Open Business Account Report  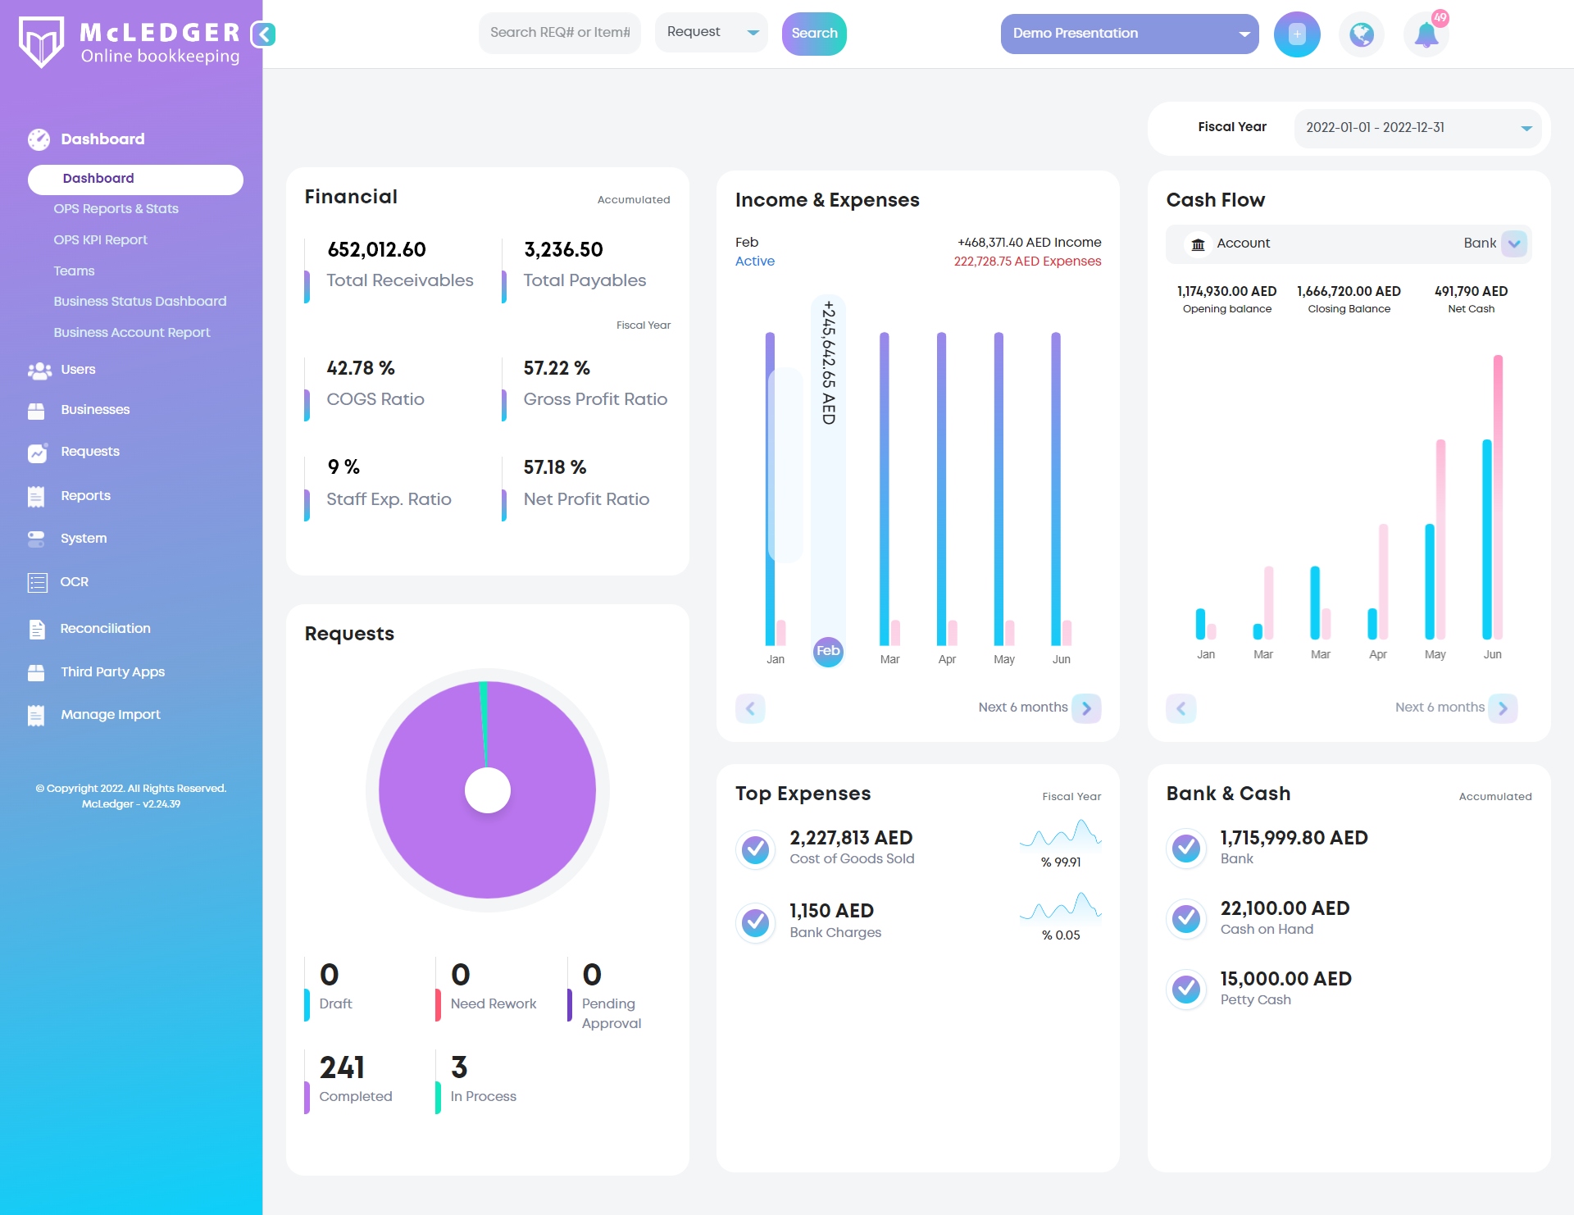(131, 333)
